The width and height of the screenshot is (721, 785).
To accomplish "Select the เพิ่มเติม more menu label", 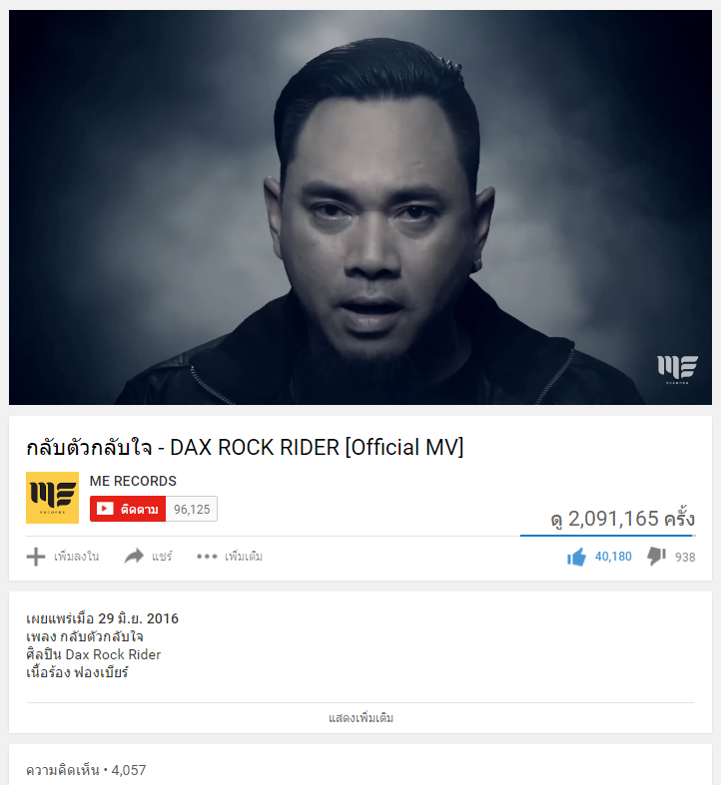I will pos(244,557).
